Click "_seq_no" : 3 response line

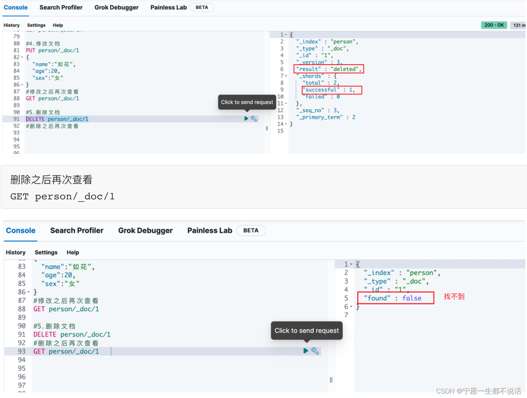(x=318, y=110)
